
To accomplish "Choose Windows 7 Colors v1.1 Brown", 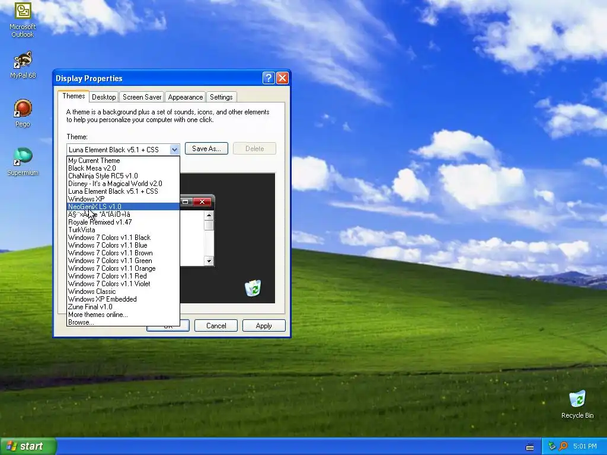I will [x=123, y=253].
